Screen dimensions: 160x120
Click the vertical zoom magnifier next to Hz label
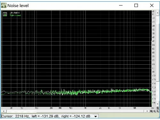tap(157, 108)
